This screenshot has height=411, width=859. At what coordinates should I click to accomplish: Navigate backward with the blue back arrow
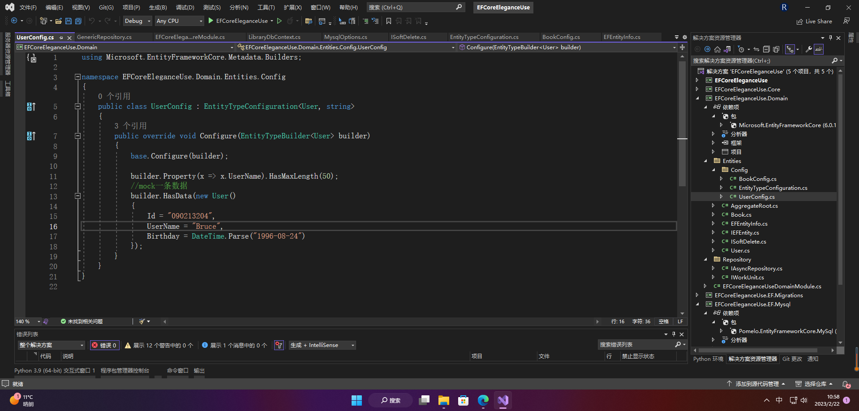14,21
